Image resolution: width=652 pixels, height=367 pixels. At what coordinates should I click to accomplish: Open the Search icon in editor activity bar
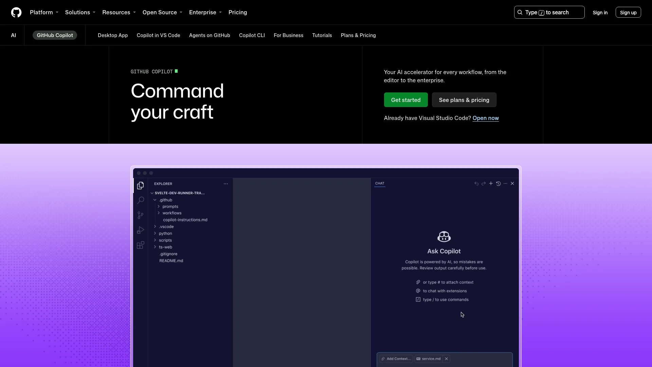(x=141, y=200)
